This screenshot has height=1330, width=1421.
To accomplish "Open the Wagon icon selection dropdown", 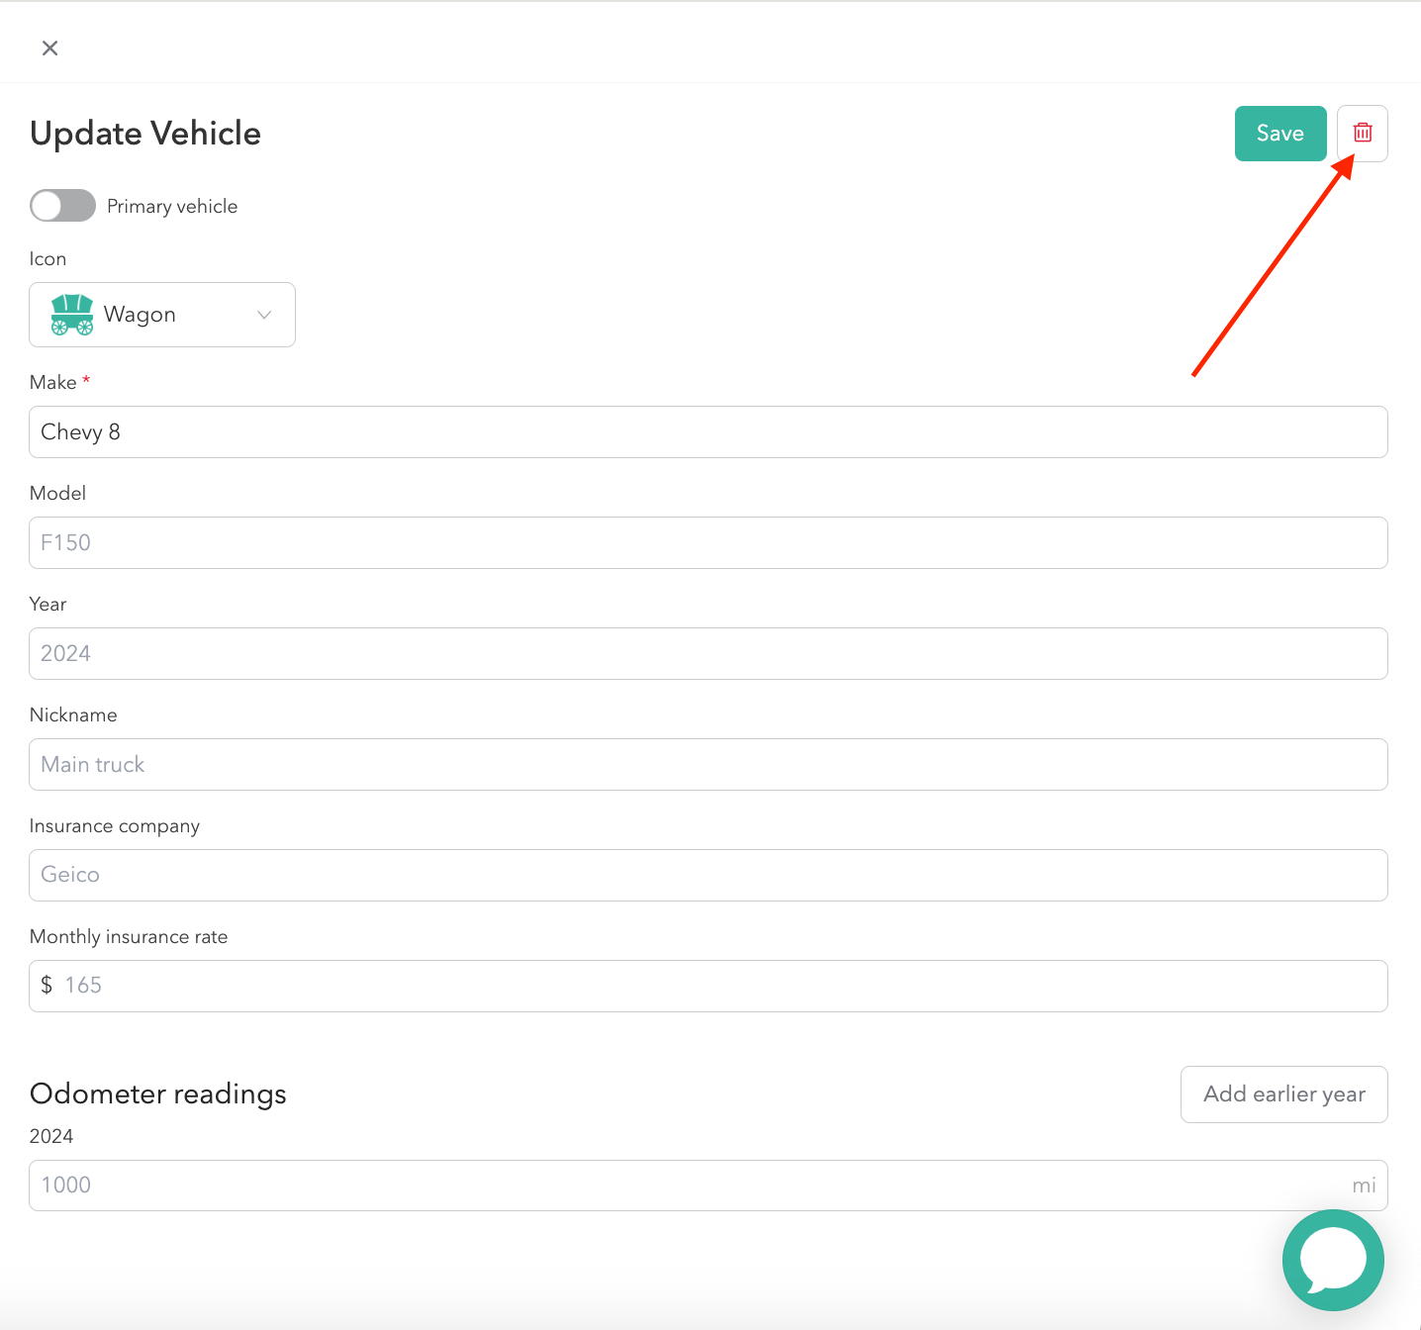I will coord(162,315).
